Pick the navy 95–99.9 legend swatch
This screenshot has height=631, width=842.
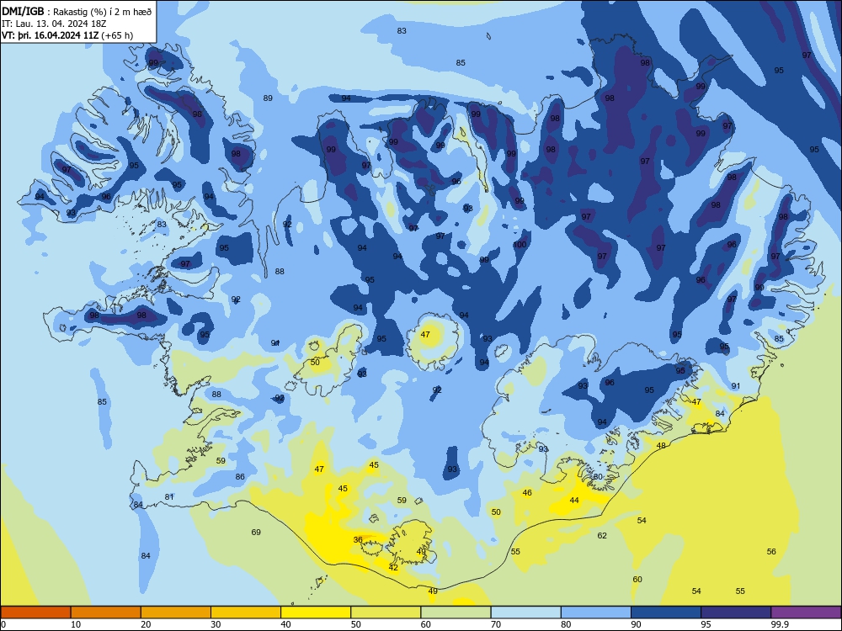click(x=736, y=612)
